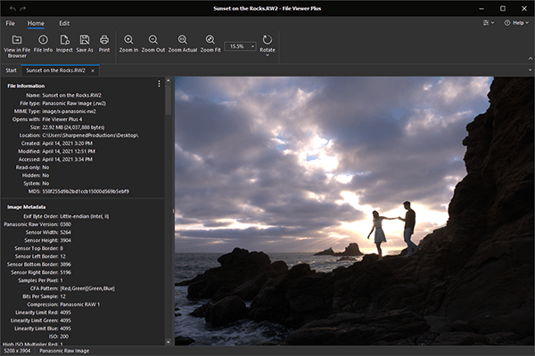535x356 pixels.
Task: Click the panel splitter handle
Action: click(173, 211)
